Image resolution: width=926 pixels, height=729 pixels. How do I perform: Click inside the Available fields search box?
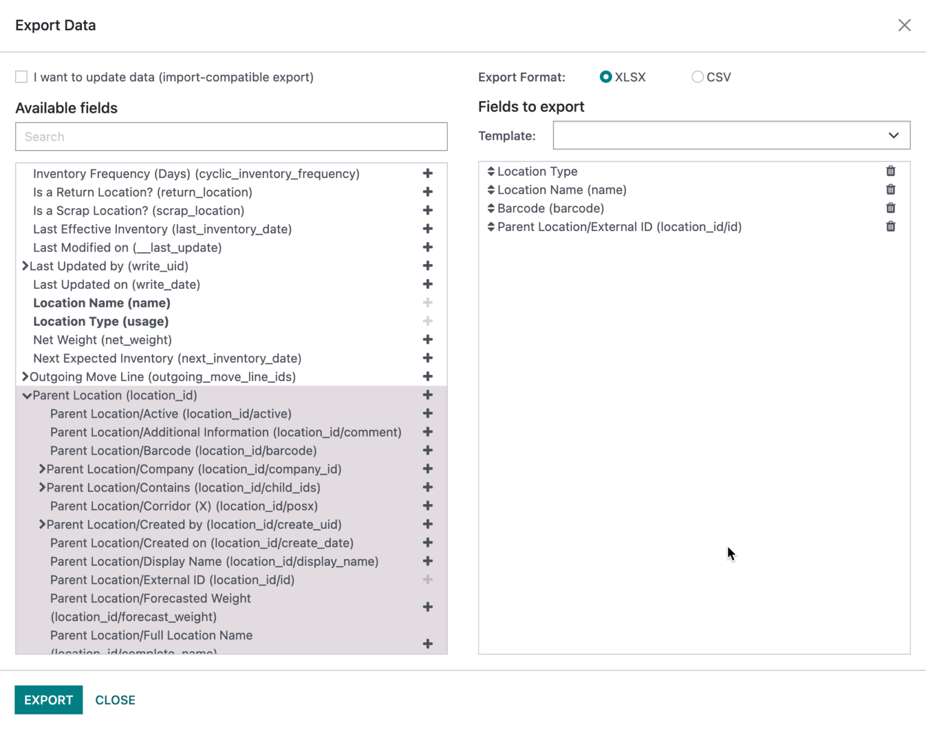tap(231, 137)
